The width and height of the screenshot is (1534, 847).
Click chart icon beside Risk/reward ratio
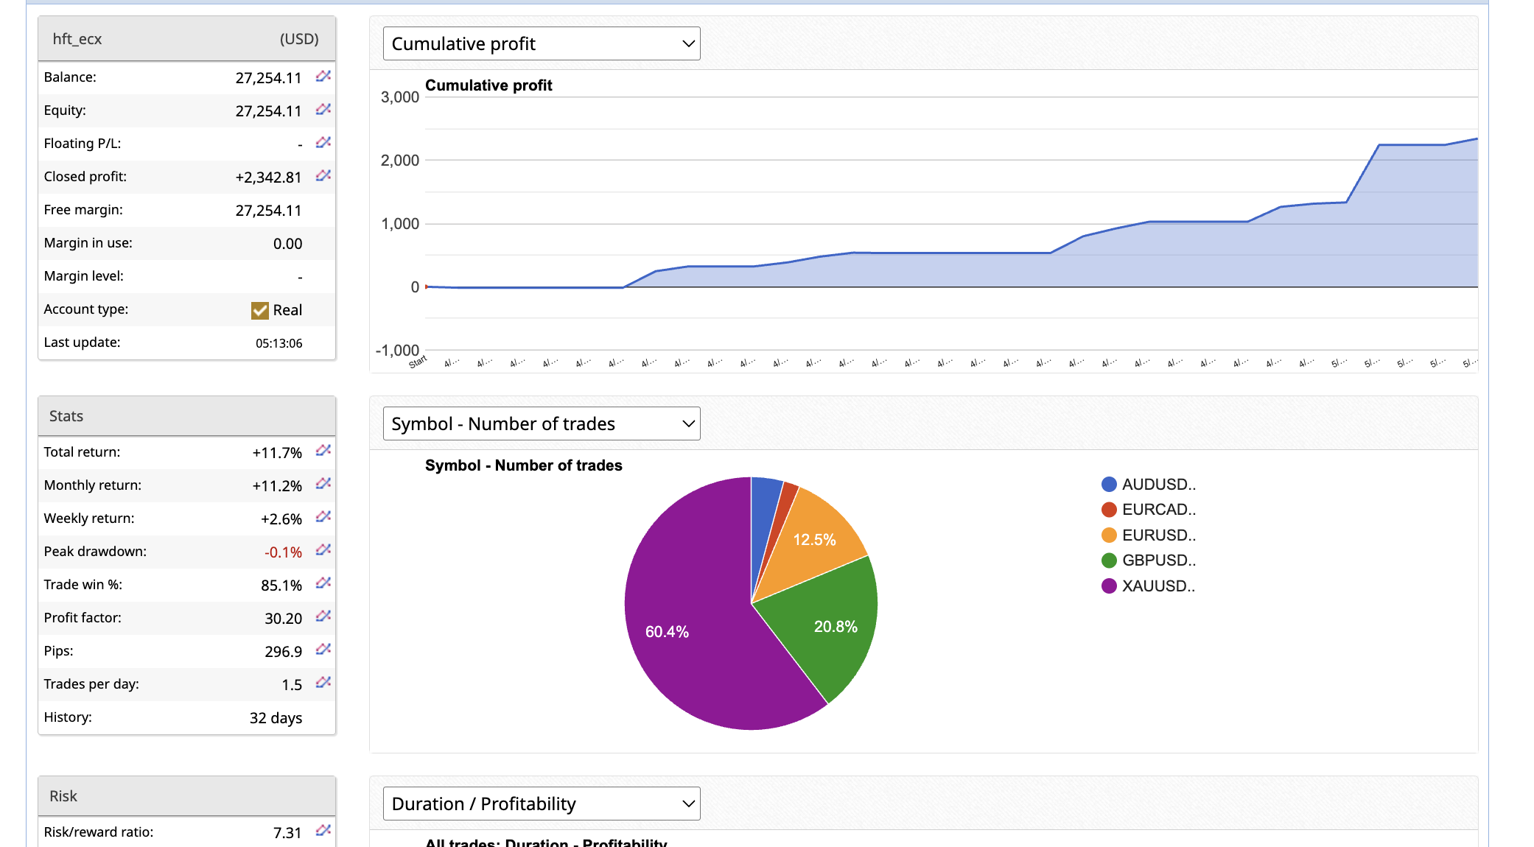323,831
